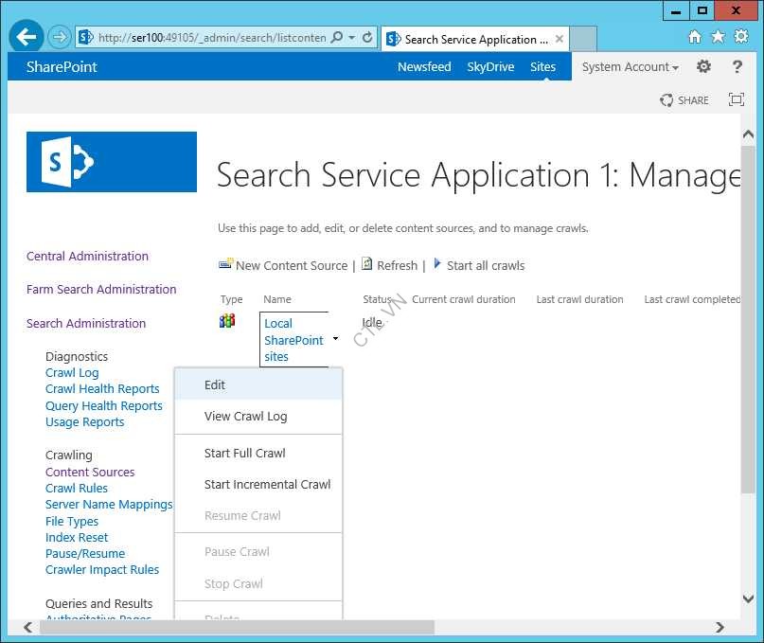Select Edit from the context menu
This screenshot has height=643, width=764.
[x=215, y=384]
